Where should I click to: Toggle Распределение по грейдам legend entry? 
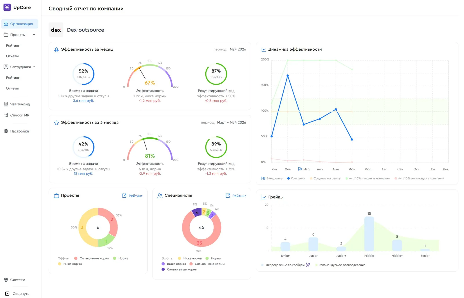point(283,265)
